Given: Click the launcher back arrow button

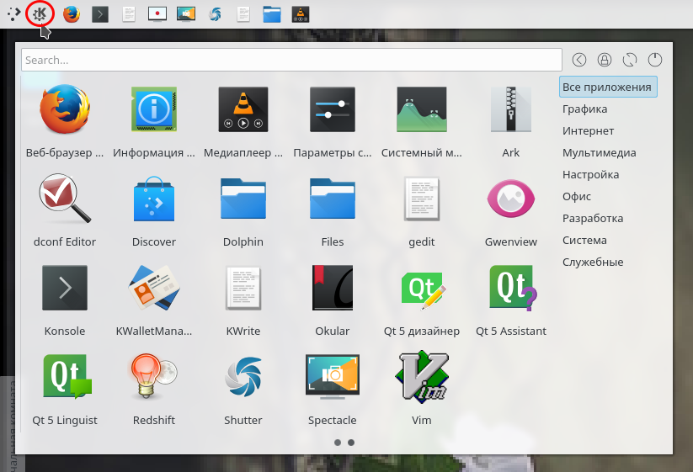Looking at the screenshot, I should click(579, 60).
